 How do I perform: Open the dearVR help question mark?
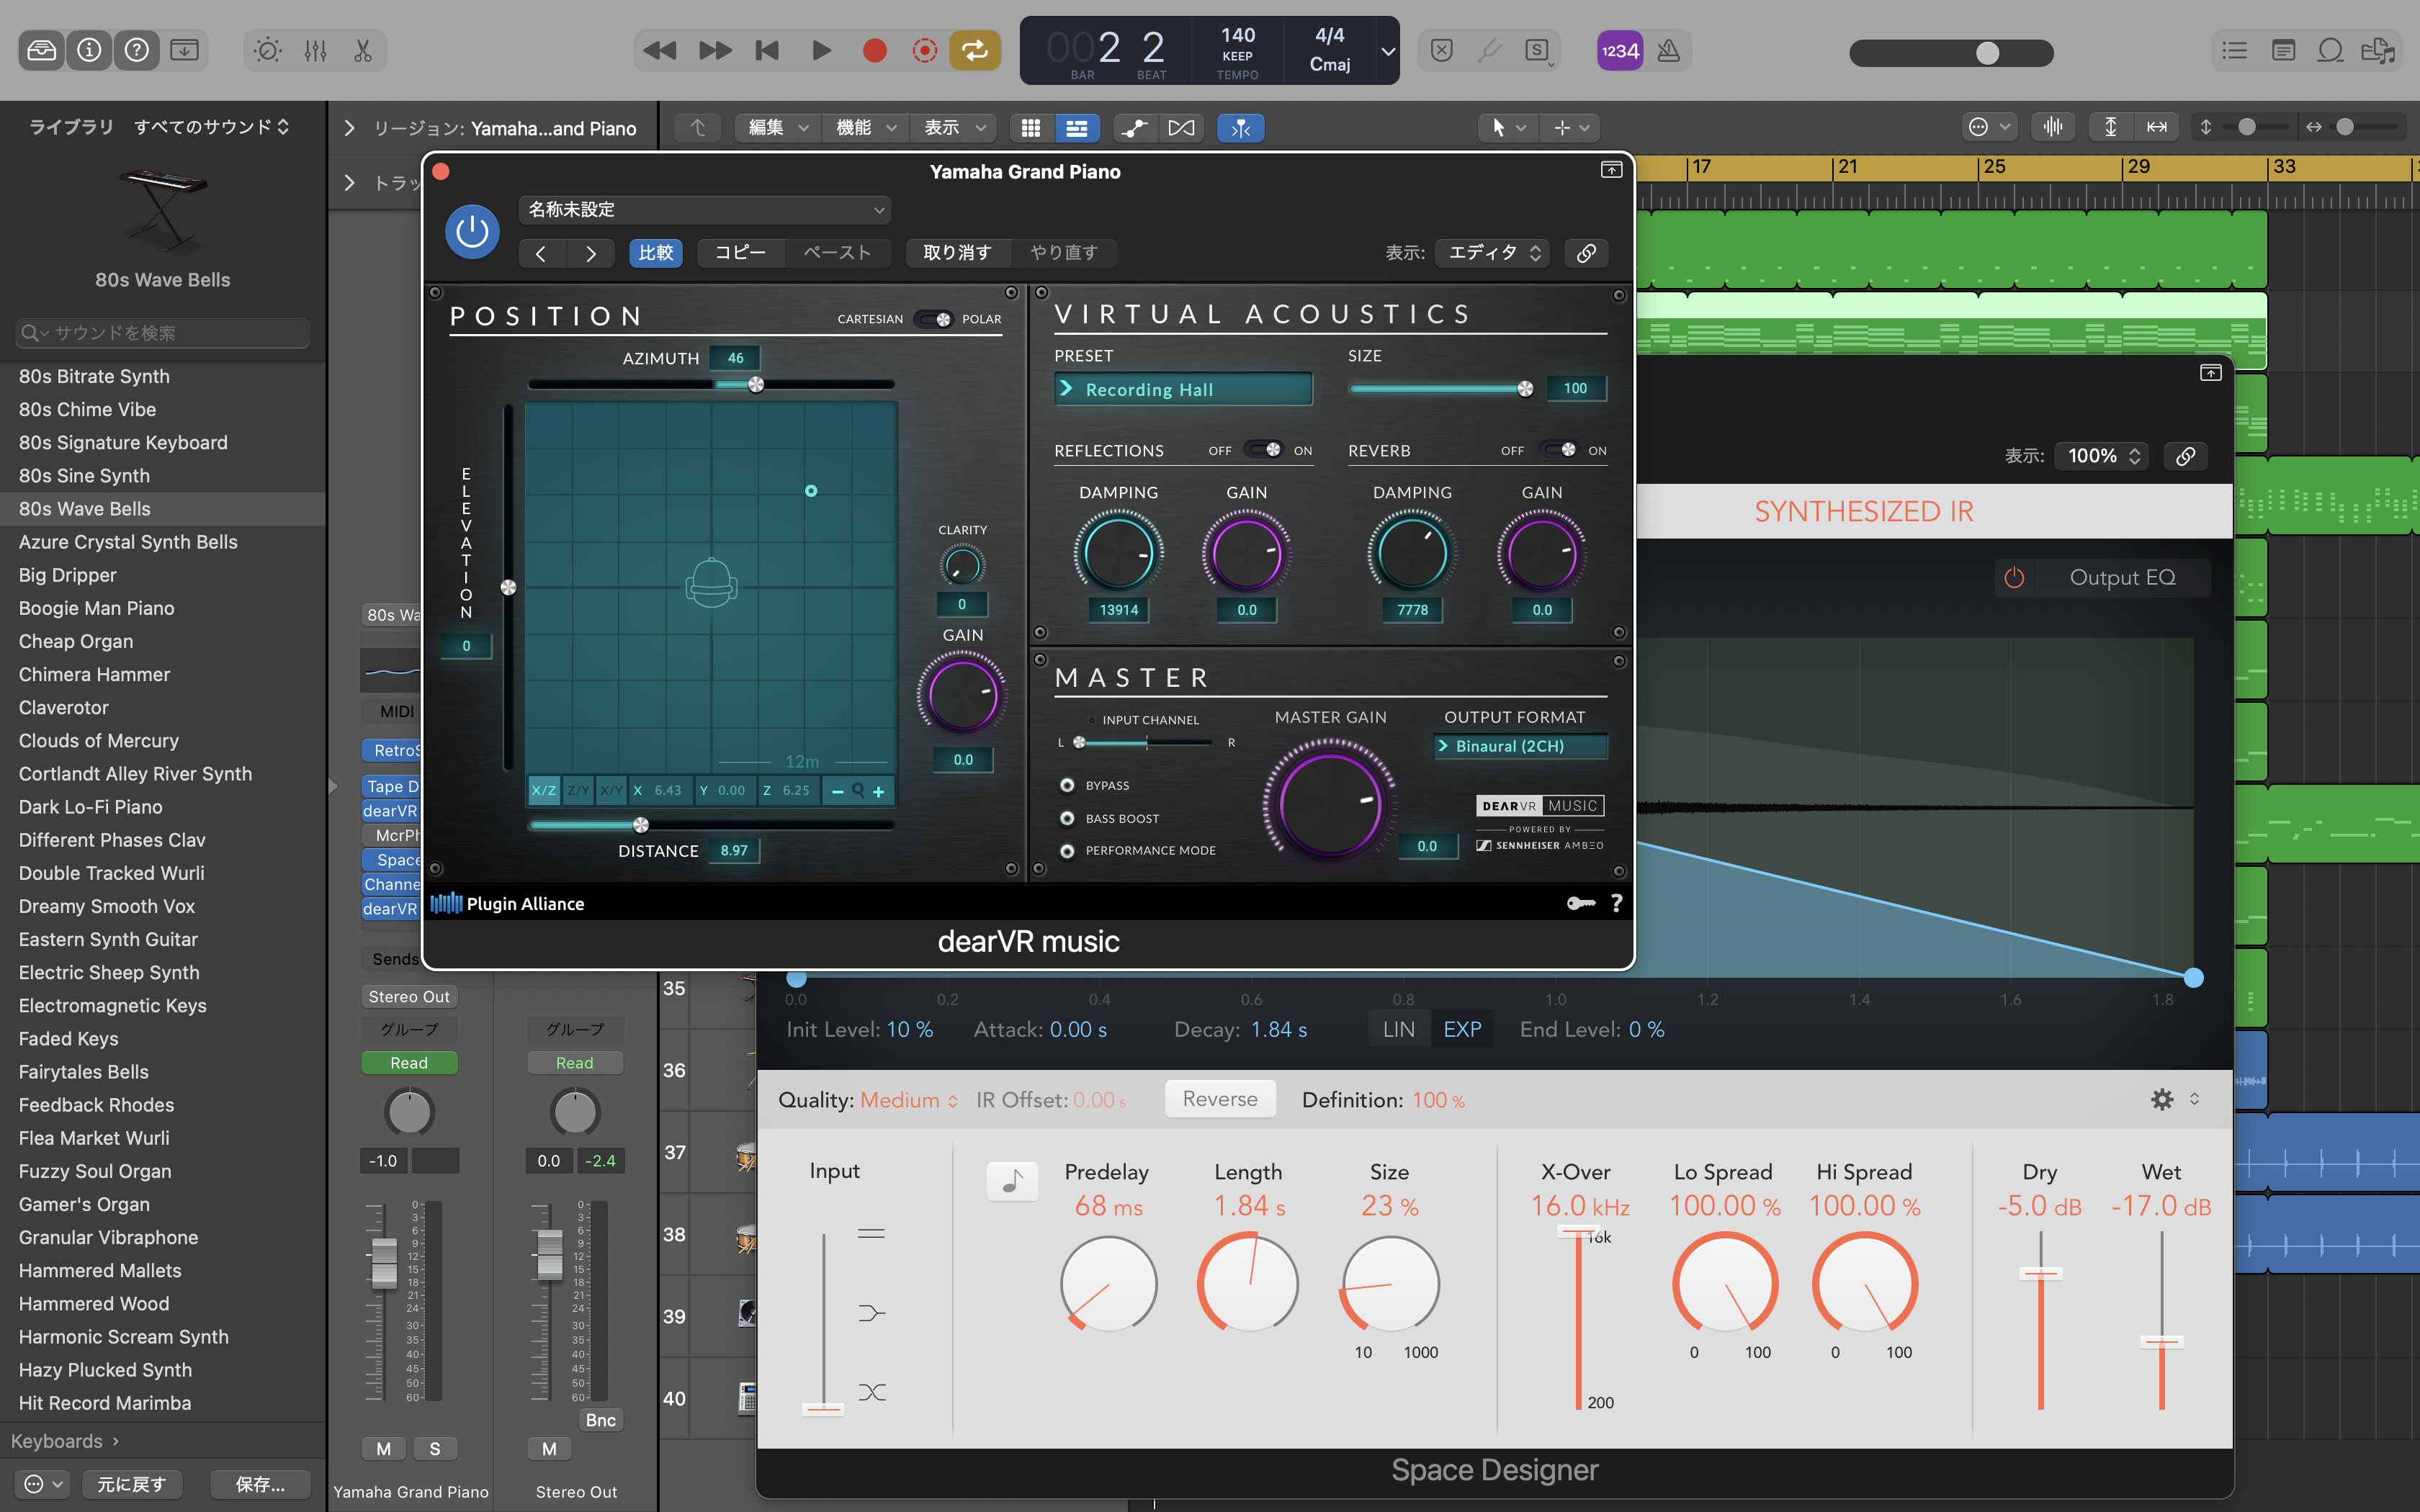coord(1616,903)
